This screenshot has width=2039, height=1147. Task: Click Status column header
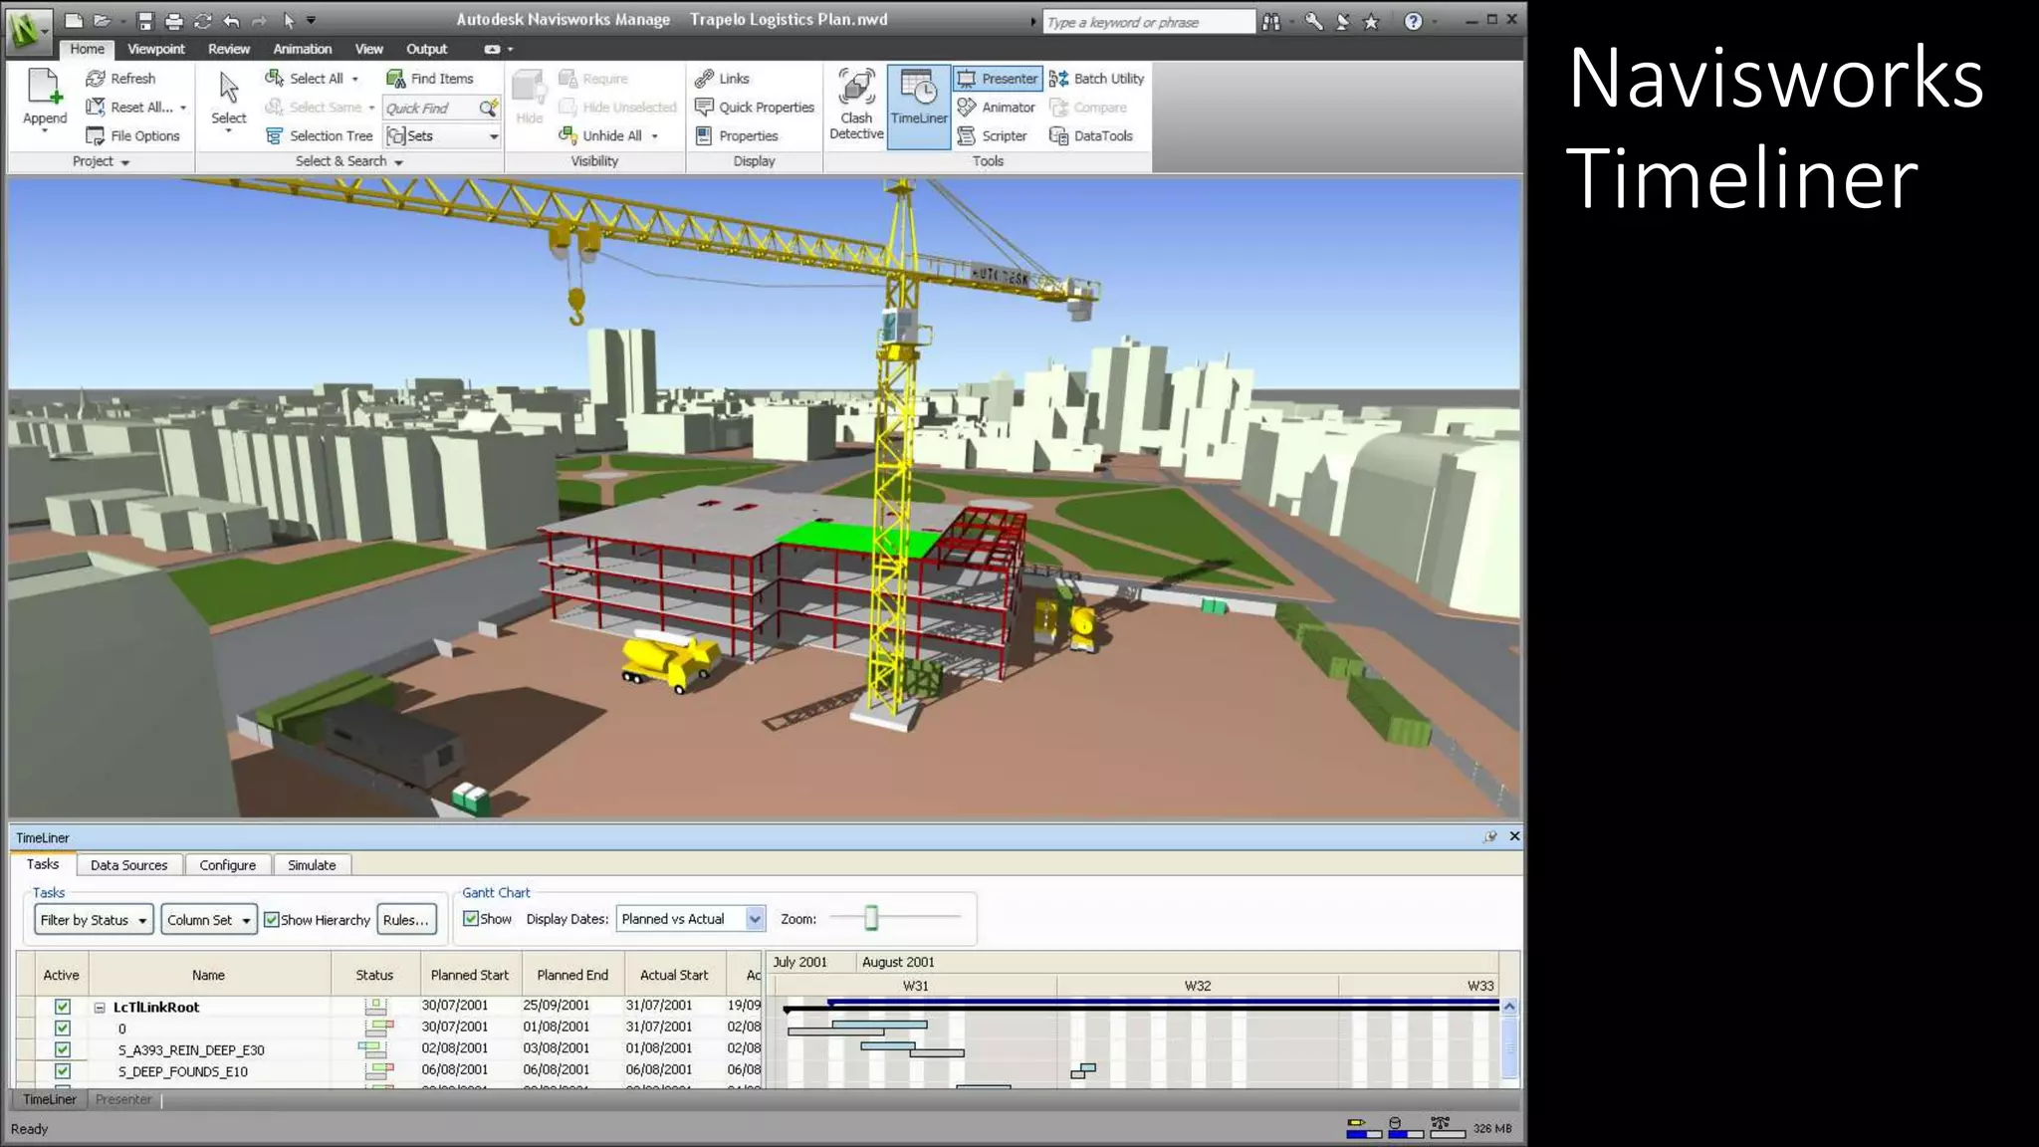click(374, 975)
